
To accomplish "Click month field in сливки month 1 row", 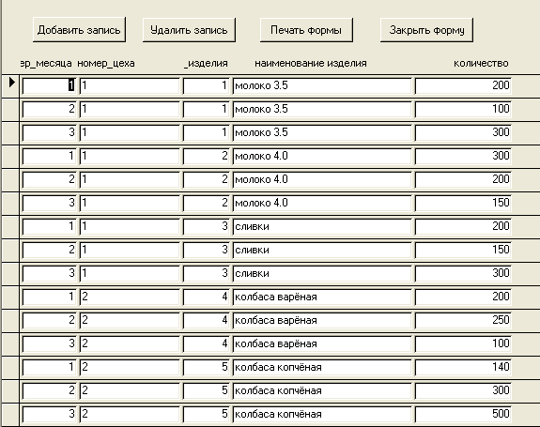I will pos(49,226).
